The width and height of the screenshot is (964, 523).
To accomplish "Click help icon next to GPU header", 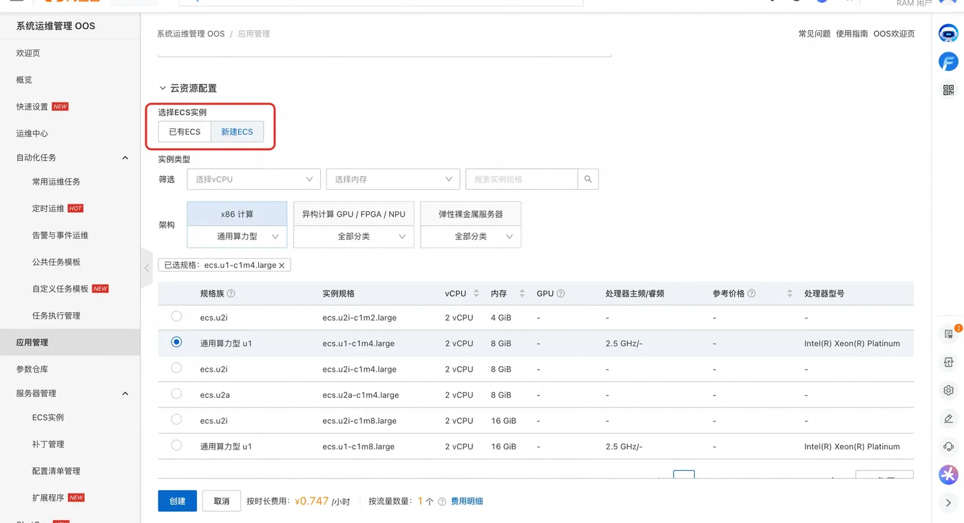I will click(x=561, y=294).
